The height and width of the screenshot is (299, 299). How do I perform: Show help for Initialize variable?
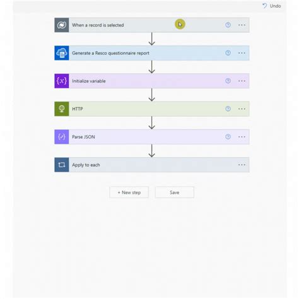click(x=228, y=81)
